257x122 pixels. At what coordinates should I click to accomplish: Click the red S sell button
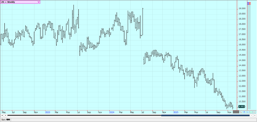(x=250, y=4)
